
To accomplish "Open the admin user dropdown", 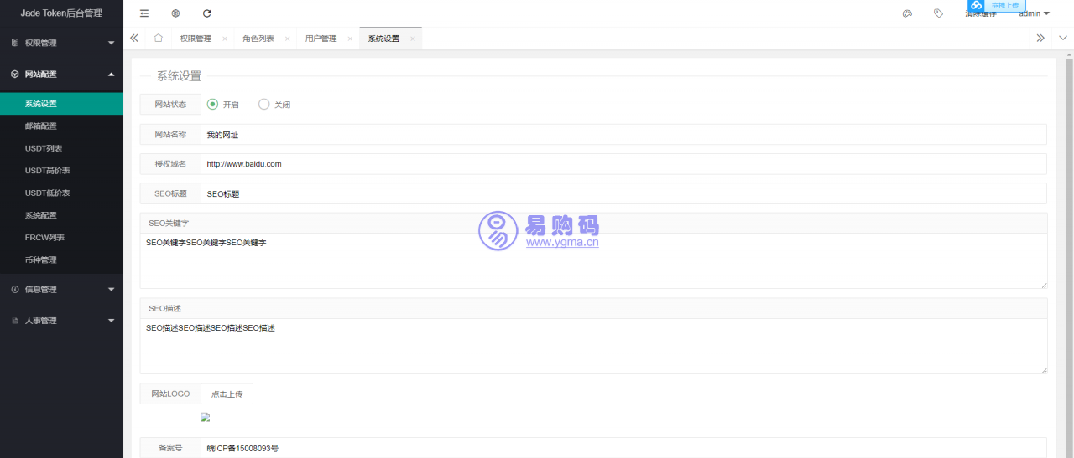I will (x=1034, y=14).
